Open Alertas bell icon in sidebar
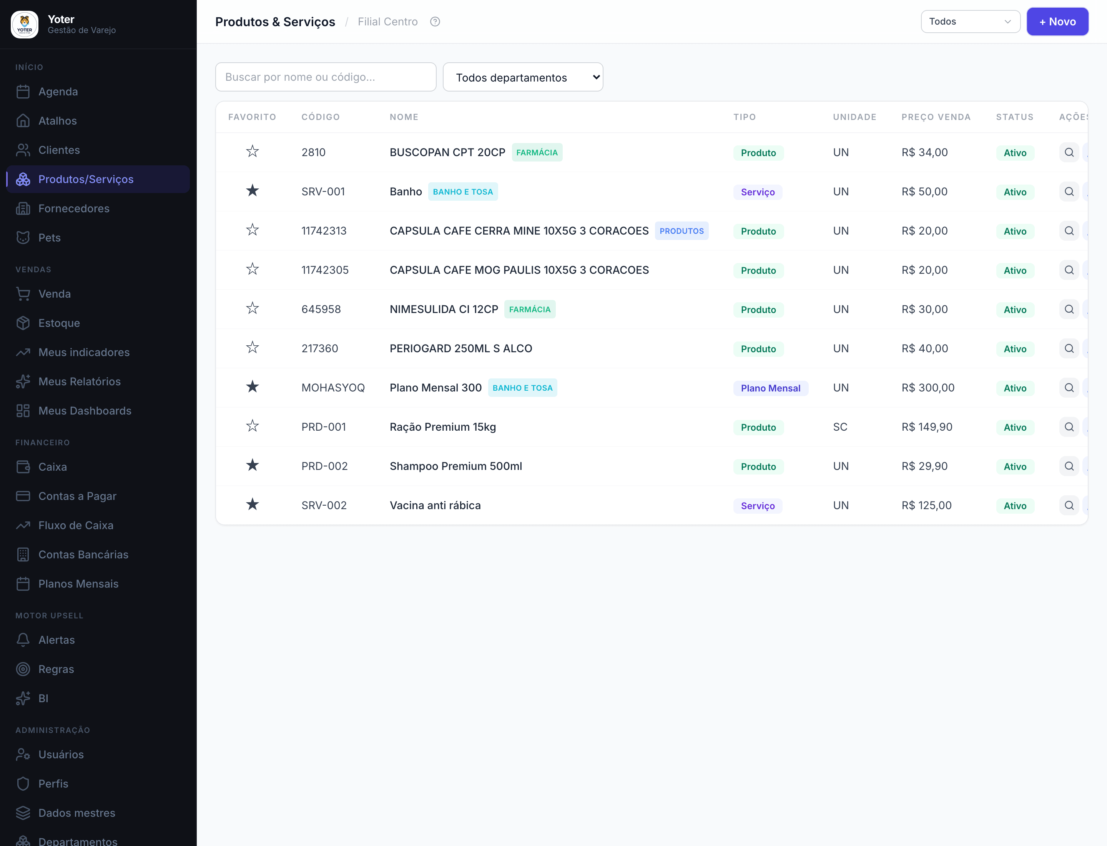The image size is (1107, 846). tap(23, 640)
